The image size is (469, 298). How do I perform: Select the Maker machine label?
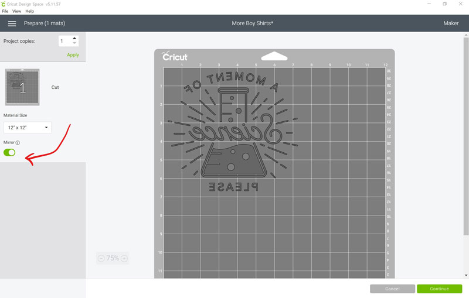tap(451, 23)
